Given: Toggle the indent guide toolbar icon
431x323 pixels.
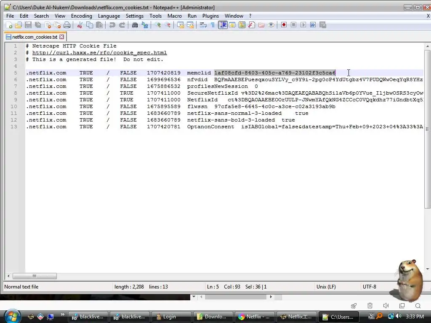Looking at the screenshot, I should click(x=223, y=25).
